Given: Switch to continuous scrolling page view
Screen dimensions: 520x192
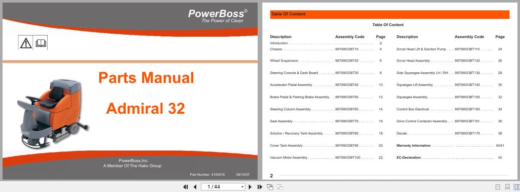Looking at the screenshot, I should 507,187.
